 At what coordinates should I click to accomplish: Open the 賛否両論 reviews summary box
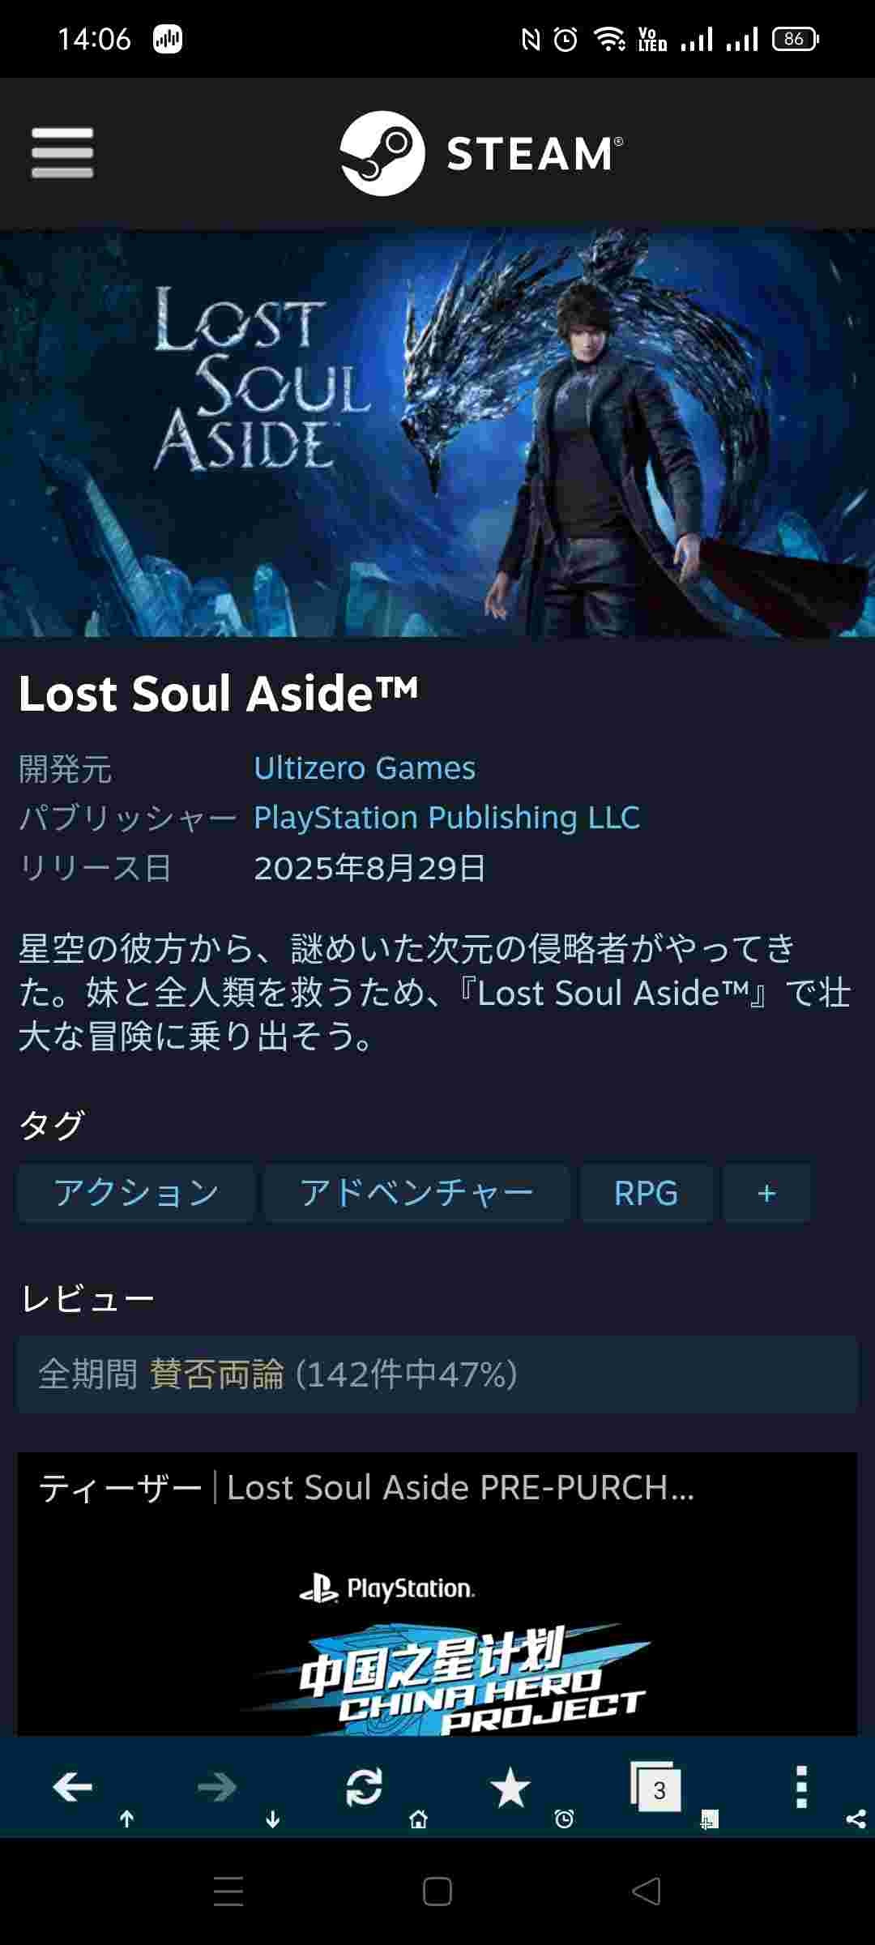click(437, 1374)
